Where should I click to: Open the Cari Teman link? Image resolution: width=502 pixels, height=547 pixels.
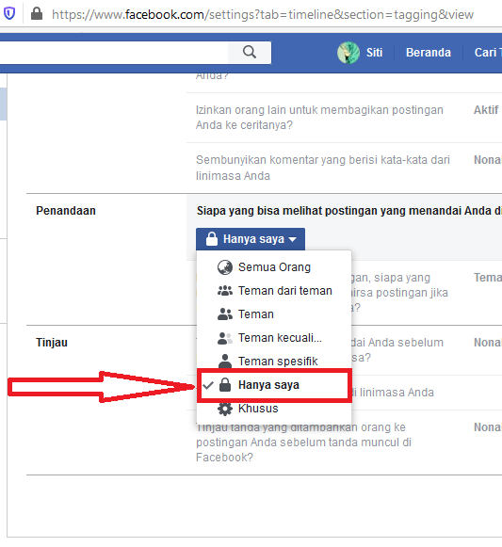click(488, 53)
